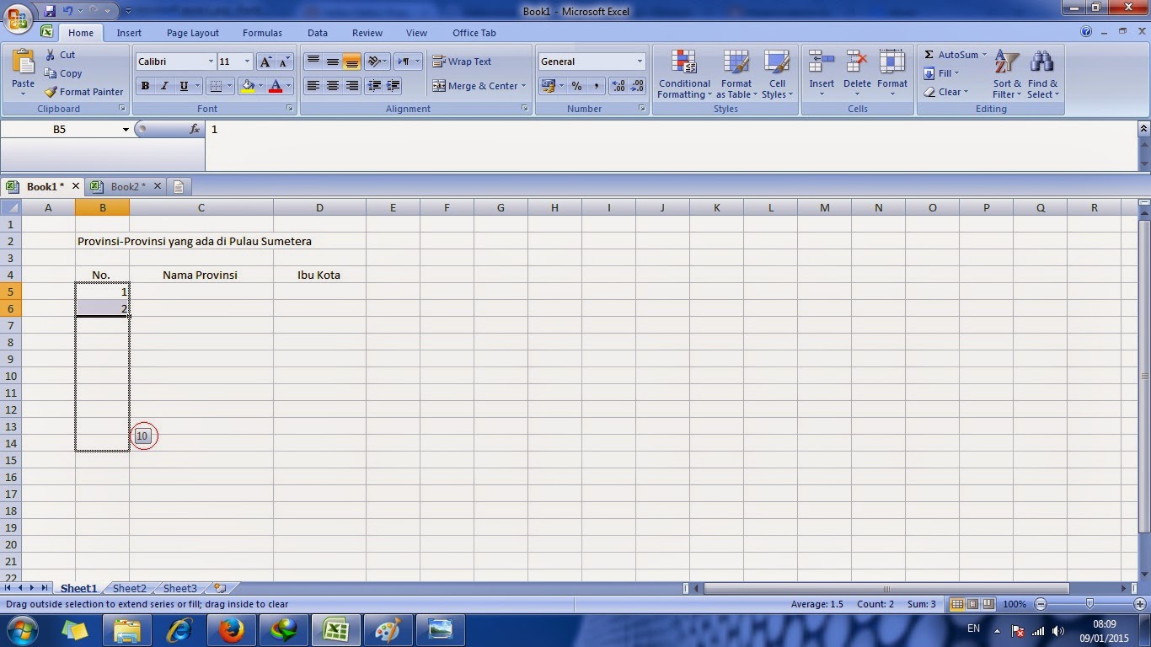Increase indent in Alignment group
Viewport: 1151px width, 647px height.
click(393, 86)
